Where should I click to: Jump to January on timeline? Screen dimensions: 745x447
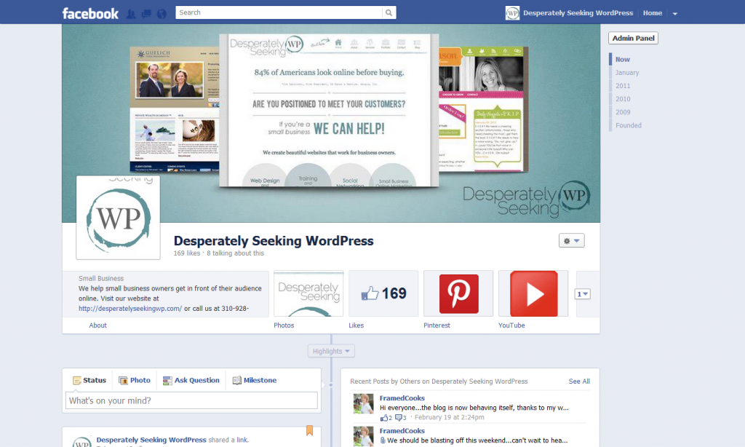pos(626,73)
